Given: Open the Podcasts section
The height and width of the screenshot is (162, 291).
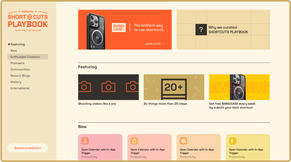Looking at the screenshot, I should (x=17, y=63).
